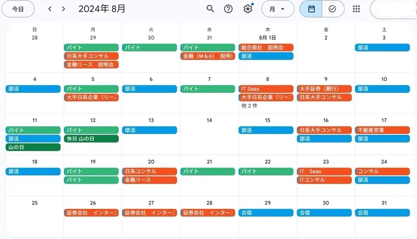Open the 大手日系企業 event on August 8

pos(266,97)
